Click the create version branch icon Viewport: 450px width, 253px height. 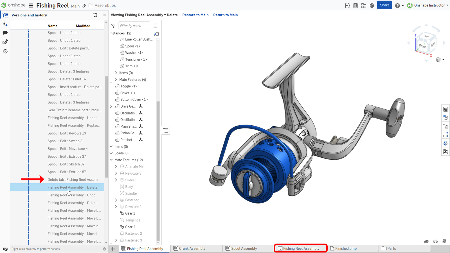point(95,15)
